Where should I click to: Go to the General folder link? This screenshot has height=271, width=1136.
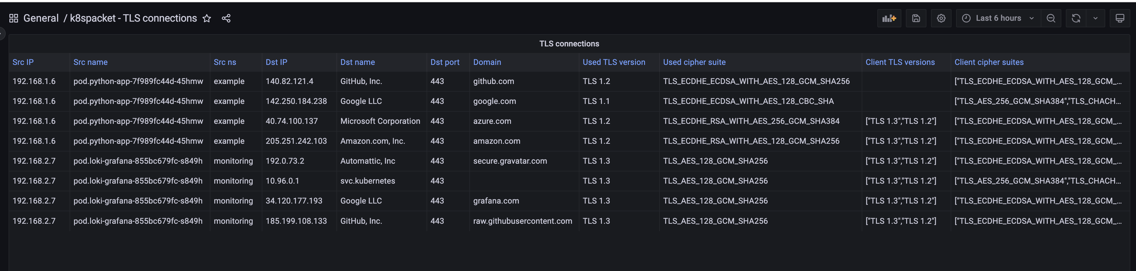click(40, 18)
